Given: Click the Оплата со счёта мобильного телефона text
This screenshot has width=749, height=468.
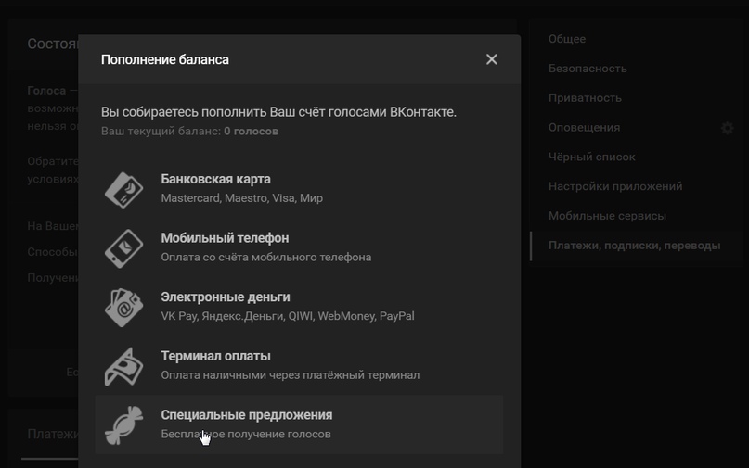Looking at the screenshot, I should coord(266,257).
